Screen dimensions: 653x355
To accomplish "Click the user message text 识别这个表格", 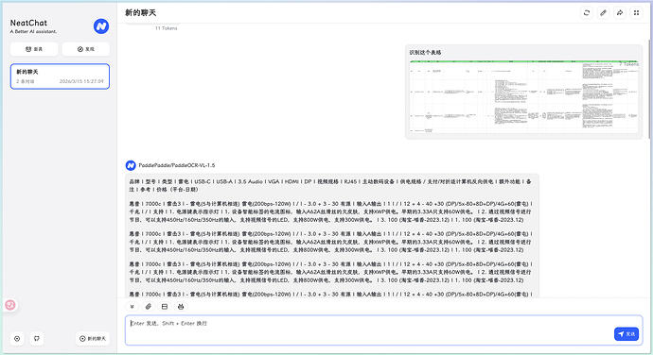I will 425,52.
